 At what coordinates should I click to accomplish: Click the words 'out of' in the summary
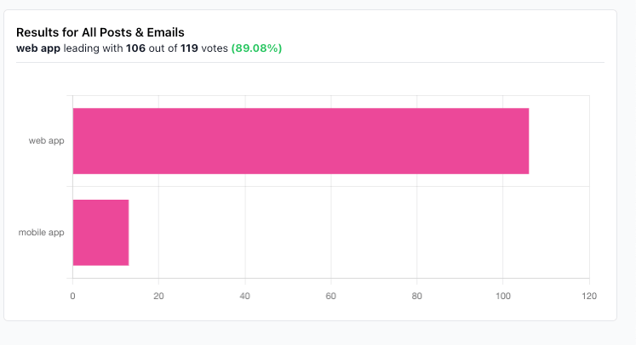pos(163,48)
